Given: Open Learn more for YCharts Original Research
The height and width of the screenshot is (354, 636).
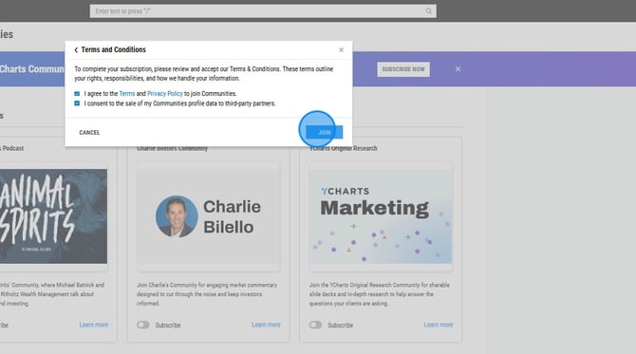Looking at the screenshot, I should coord(439,325).
